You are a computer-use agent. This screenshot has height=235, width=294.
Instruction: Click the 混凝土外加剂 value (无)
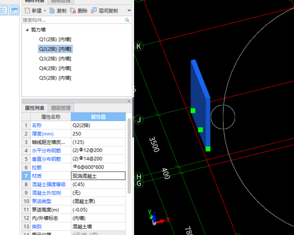coord(98,193)
